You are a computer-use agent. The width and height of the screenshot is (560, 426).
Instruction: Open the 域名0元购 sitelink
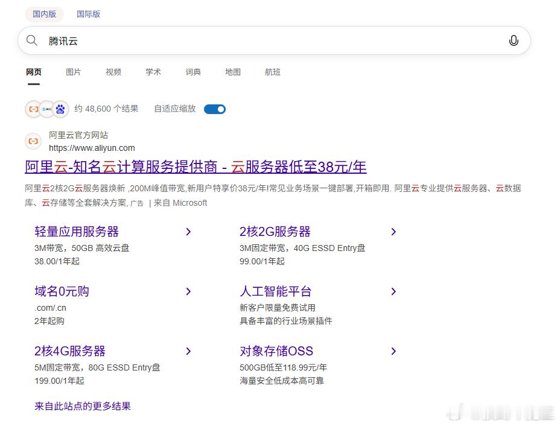(62, 291)
